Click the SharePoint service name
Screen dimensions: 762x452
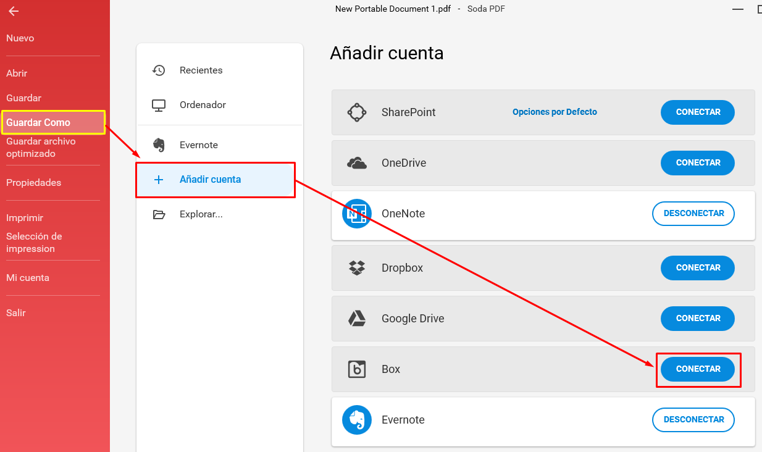click(409, 112)
